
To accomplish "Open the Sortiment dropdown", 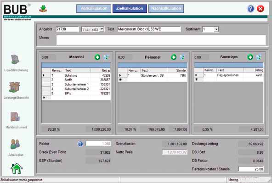I will tap(216, 29).
